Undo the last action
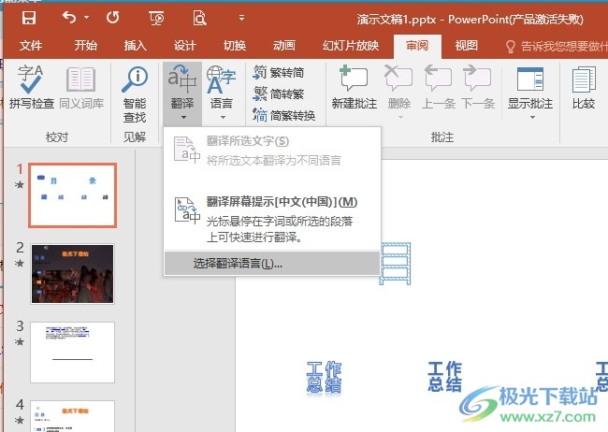 point(69,18)
